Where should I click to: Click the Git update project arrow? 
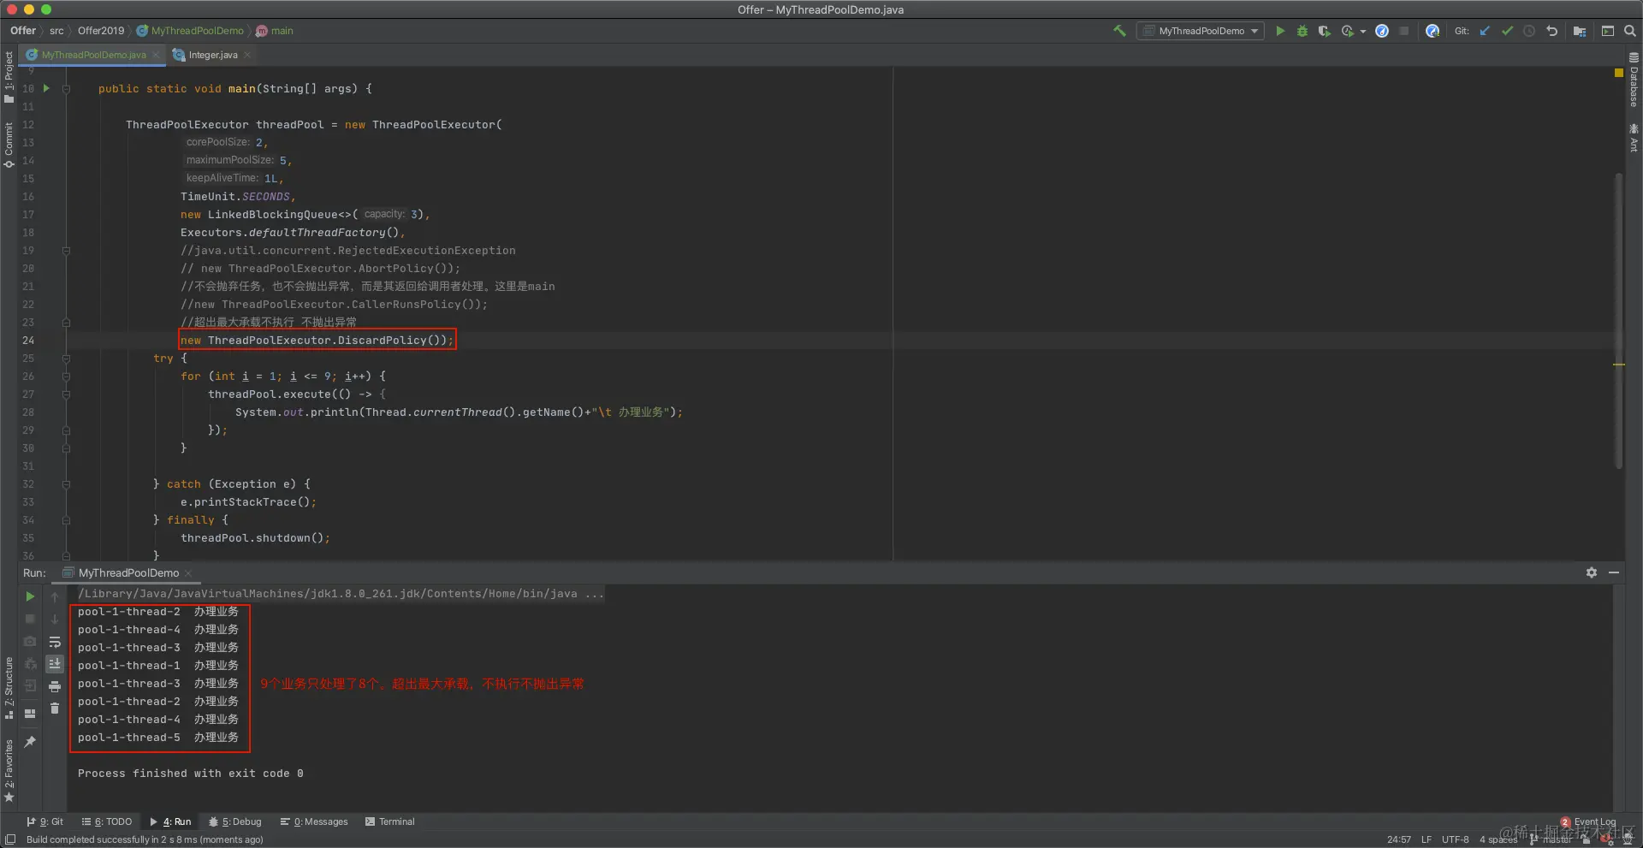(x=1485, y=31)
